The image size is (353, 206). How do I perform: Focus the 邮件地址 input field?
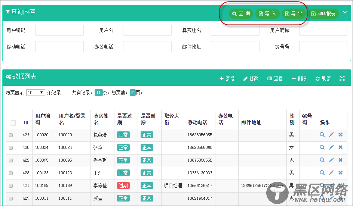(x=235, y=47)
